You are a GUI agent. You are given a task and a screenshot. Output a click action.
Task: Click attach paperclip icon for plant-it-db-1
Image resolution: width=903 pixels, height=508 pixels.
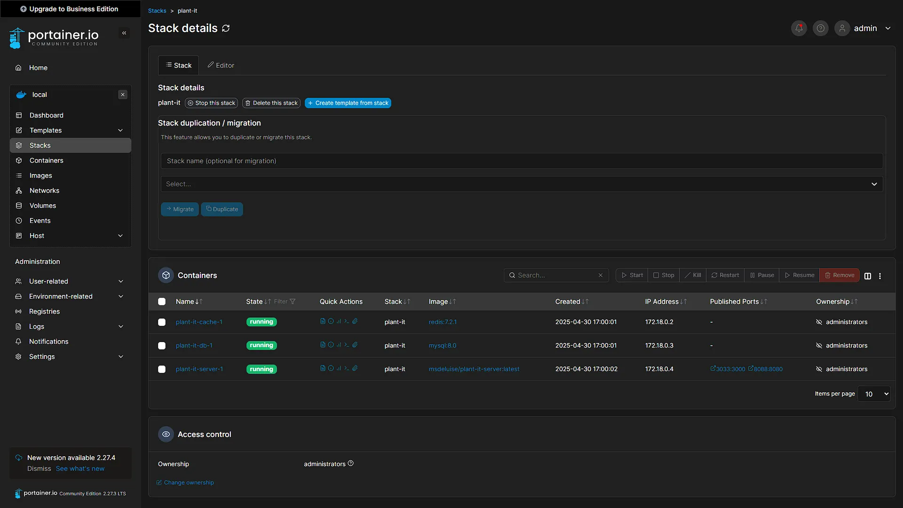[x=355, y=345]
